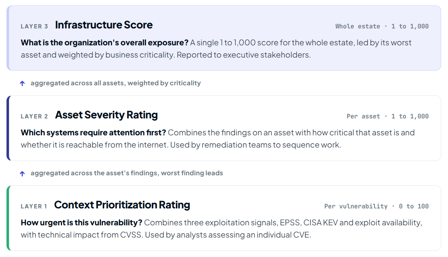Image resolution: width=448 pixels, height=257 pixels.
Task: Click the LAYER 1 label
Action: pos(34,206)
